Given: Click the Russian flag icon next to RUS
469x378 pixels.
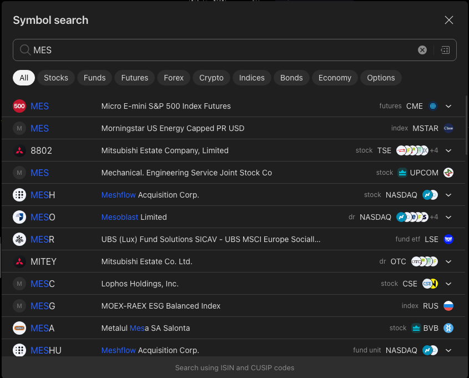Looking at the screenshot, I should [x=448, y=306].
